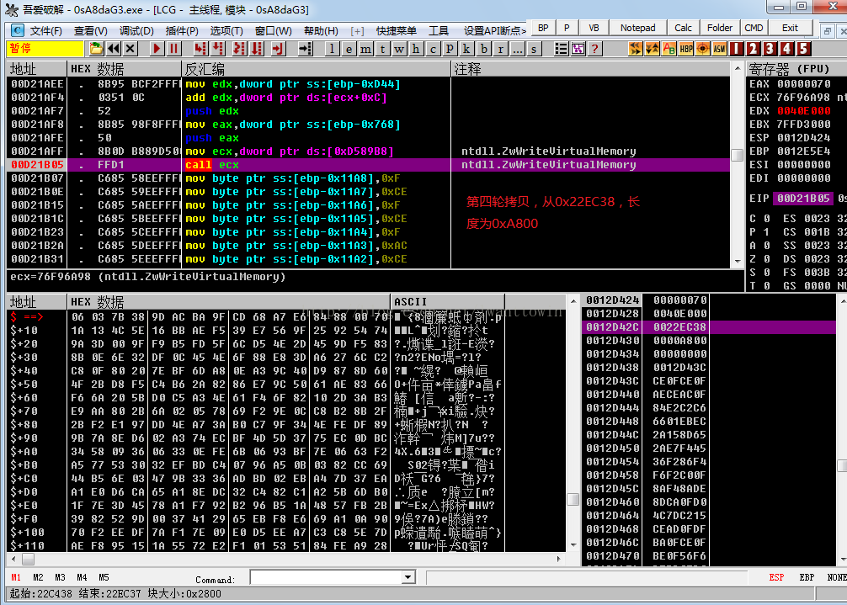Viewport: 847px width, 605px height.
Task: Click the Step over toolbar icon
Action: coord(218,49)
